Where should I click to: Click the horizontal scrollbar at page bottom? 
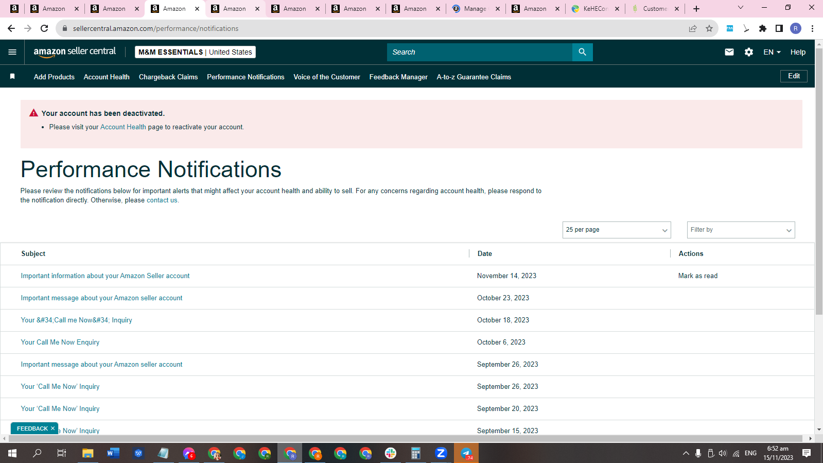[405, 439]
